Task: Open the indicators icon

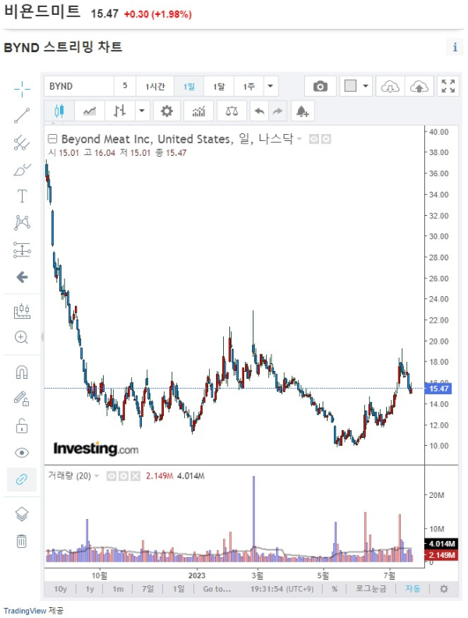Action: click(198, 111)
